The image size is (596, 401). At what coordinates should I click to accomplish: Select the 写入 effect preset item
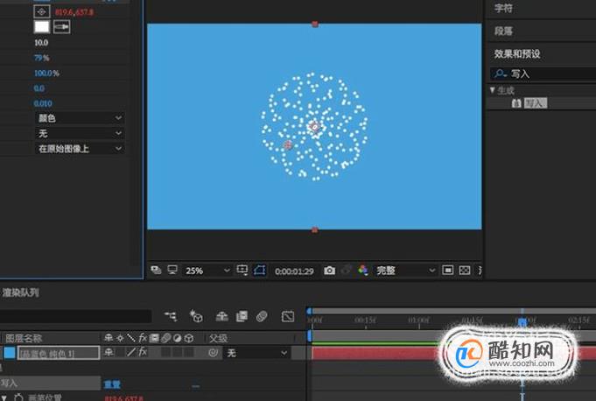[x=536, y=103]
